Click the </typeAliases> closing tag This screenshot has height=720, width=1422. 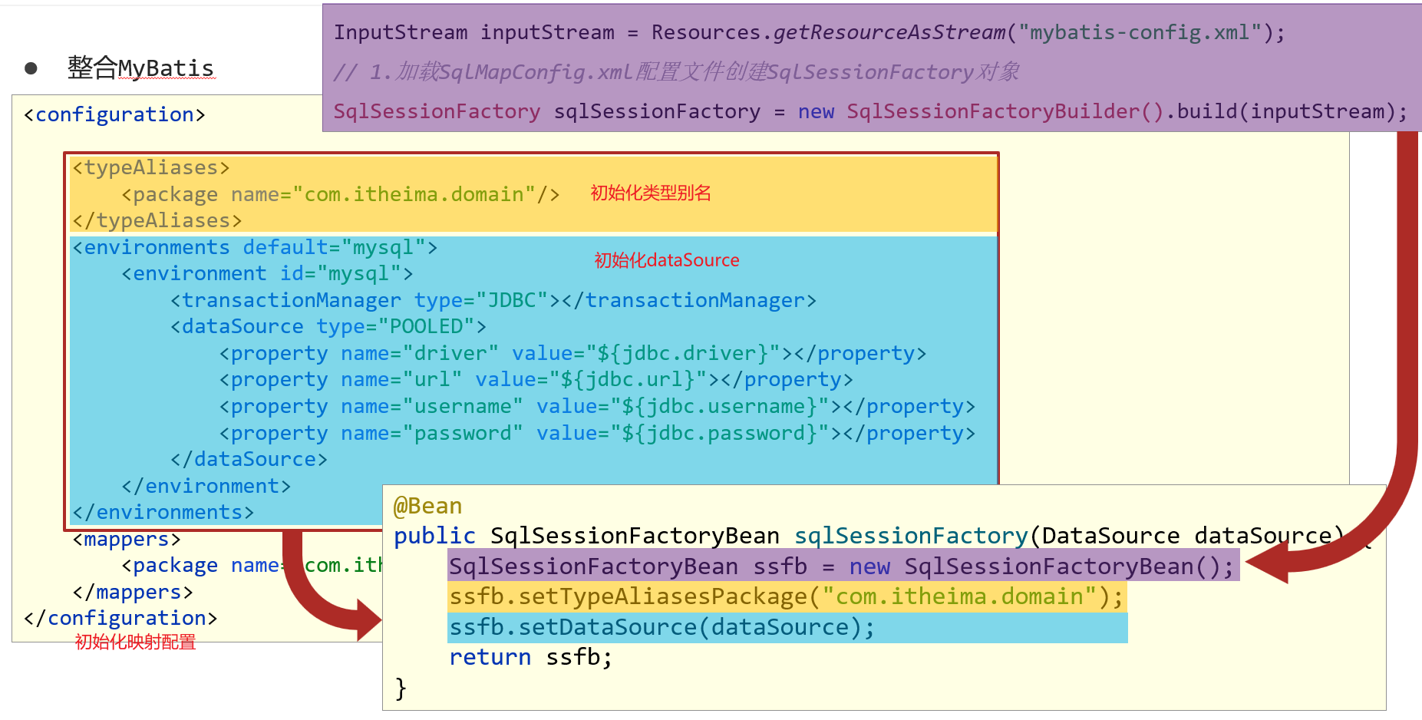coord(157,220)
